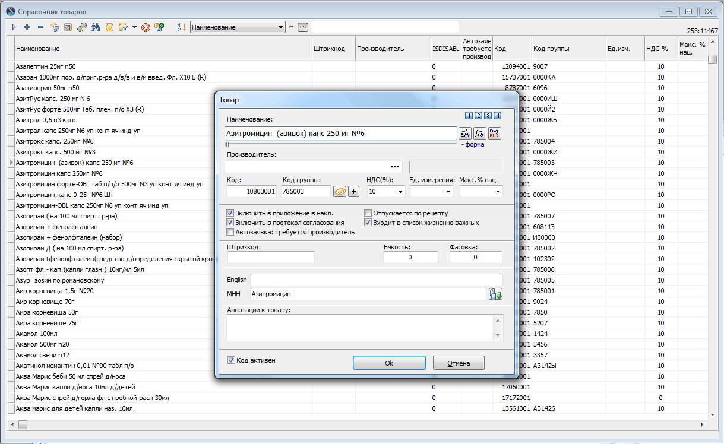Delete product using the minus toolbar icon
Viewport: 724px width, 444px height.
[x=40, y=27]
